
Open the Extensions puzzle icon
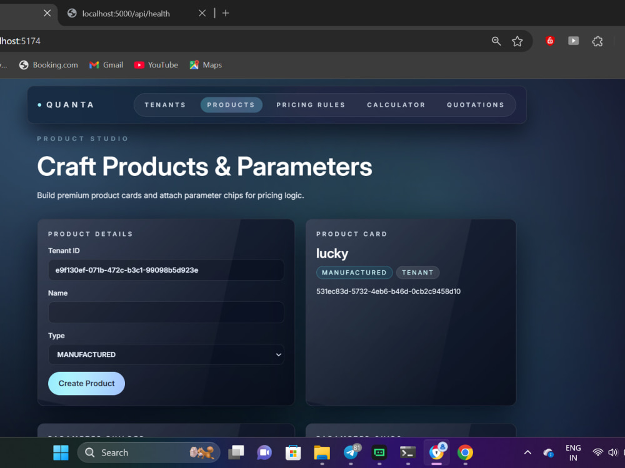tap(597, 41)
